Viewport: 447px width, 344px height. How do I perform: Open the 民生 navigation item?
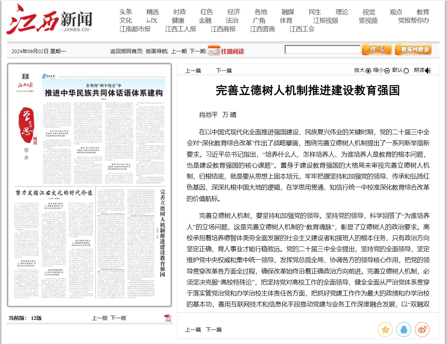(x=314, y=12)
